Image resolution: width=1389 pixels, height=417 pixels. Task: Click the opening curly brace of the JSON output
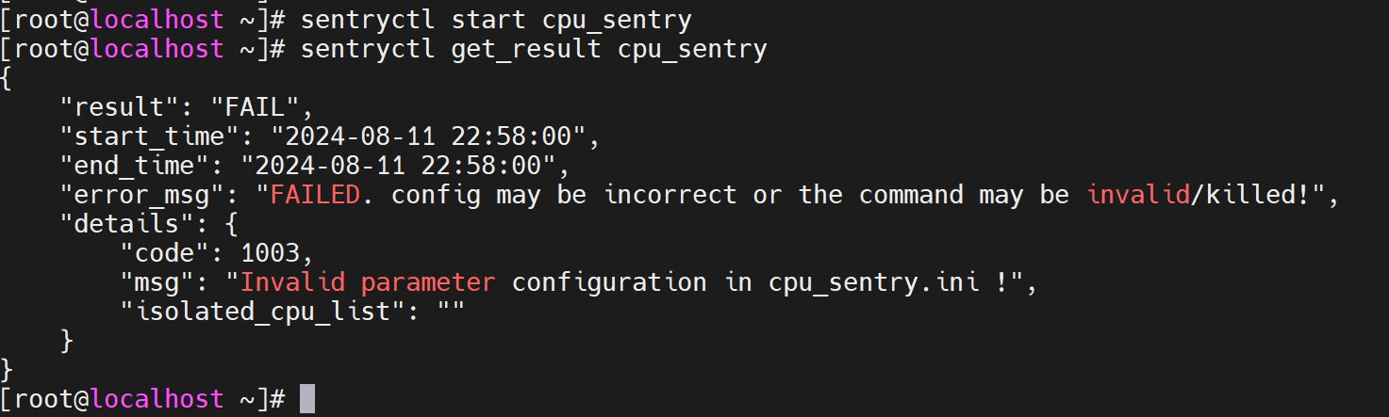pyautogui.click(x=8, y=79)
